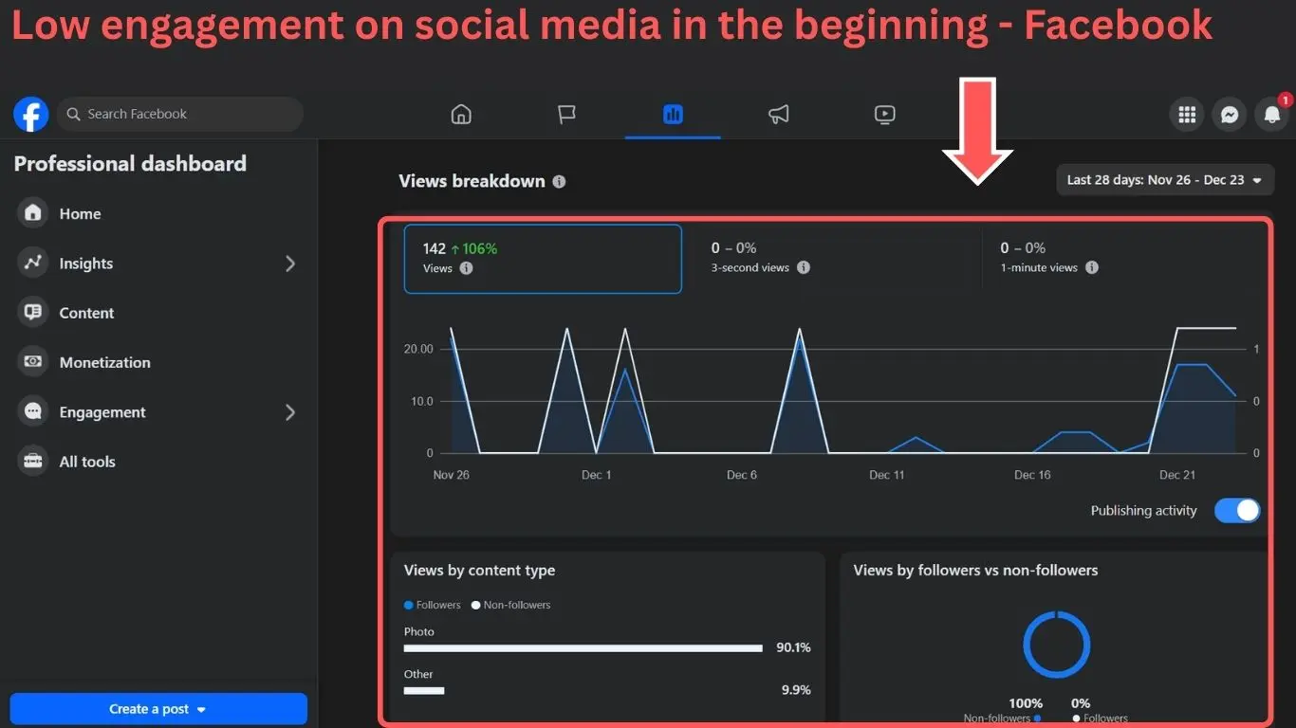The image size is (1296, 728).
Task: Click the Facebook logo icon
Action: click(x=31, y=115)
